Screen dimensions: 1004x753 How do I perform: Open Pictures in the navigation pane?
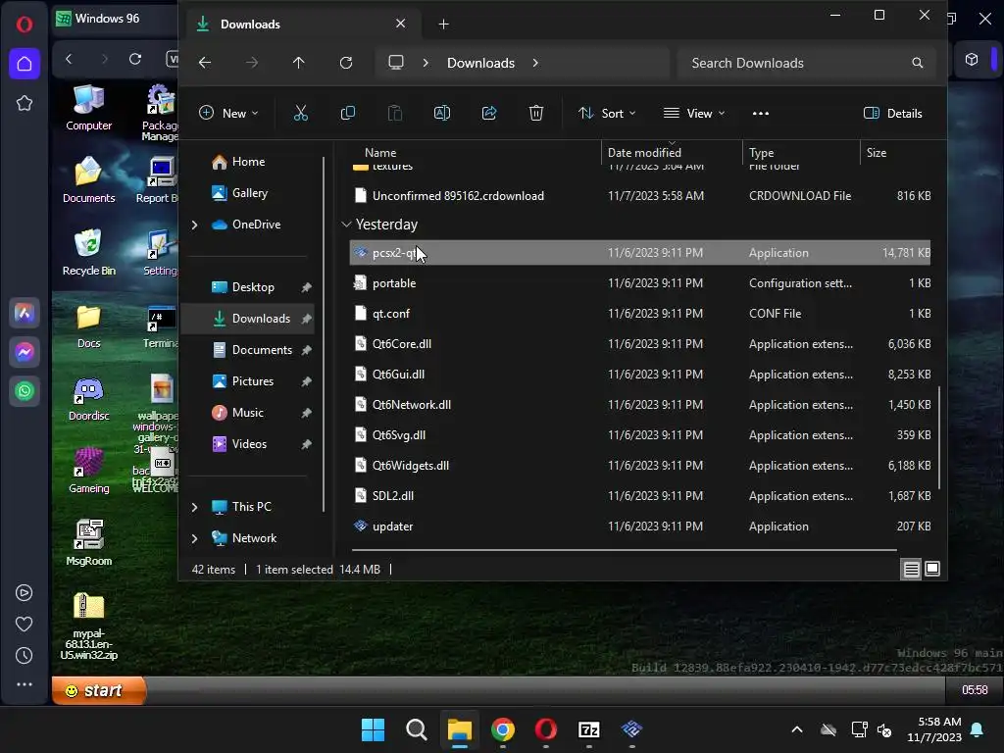tap(252, 381)
